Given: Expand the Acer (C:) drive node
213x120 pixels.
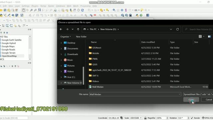Looking at the screenshot, I should pos(61,77).
